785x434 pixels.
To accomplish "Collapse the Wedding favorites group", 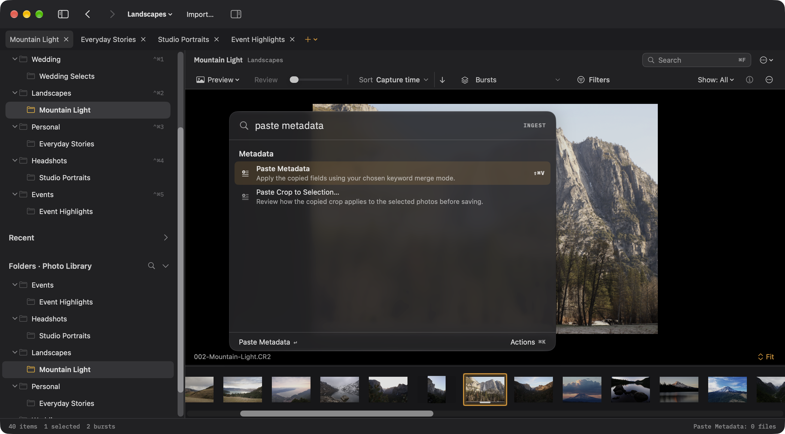I will (15, 59).
